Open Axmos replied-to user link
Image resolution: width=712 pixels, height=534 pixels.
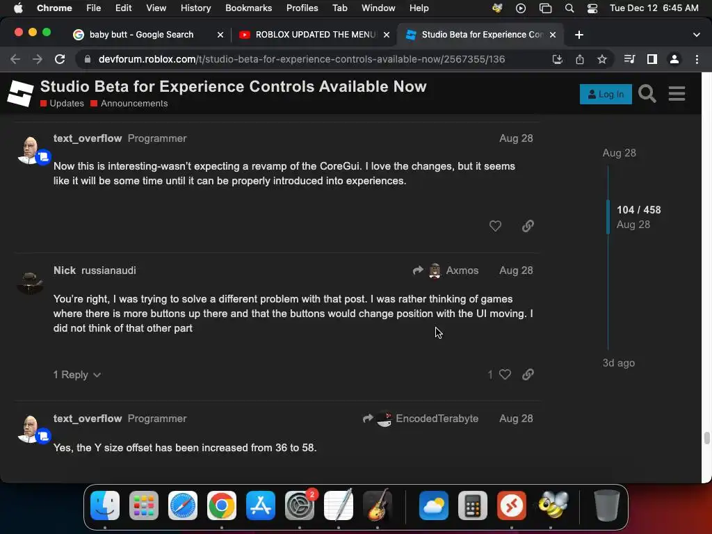(x=462, y=270)
